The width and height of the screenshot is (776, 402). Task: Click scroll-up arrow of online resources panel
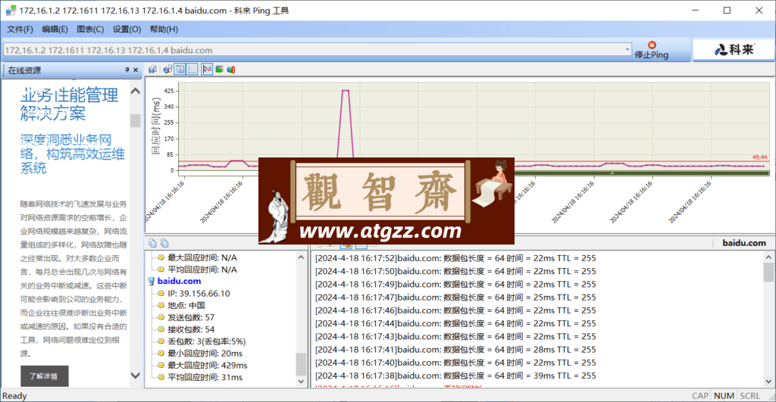(x=135, y=92)
